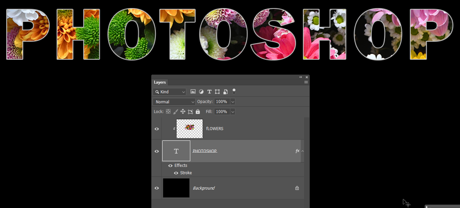The height and width of the screenshot is (208, 460).
Task: Click the Lock all padlock icon
Action: (198, 111)
